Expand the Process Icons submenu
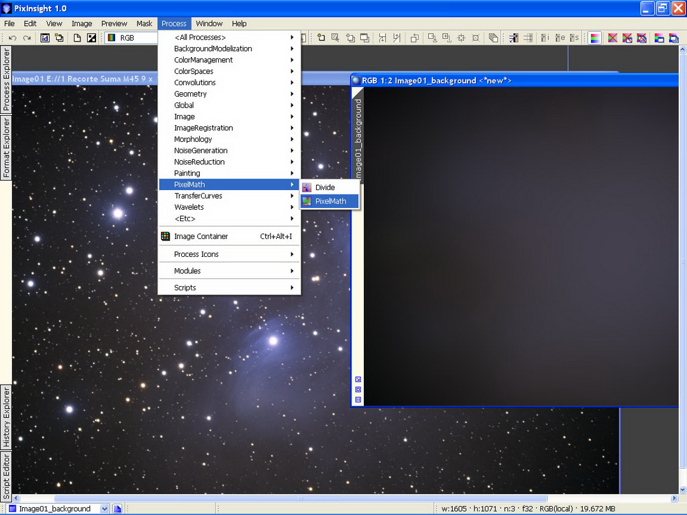687x515 pixels. (x=230, y=254)
